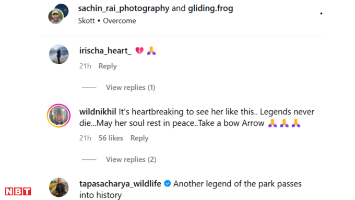Click the NBT logo watermark
355x200 pixels.
click(18, 192)
